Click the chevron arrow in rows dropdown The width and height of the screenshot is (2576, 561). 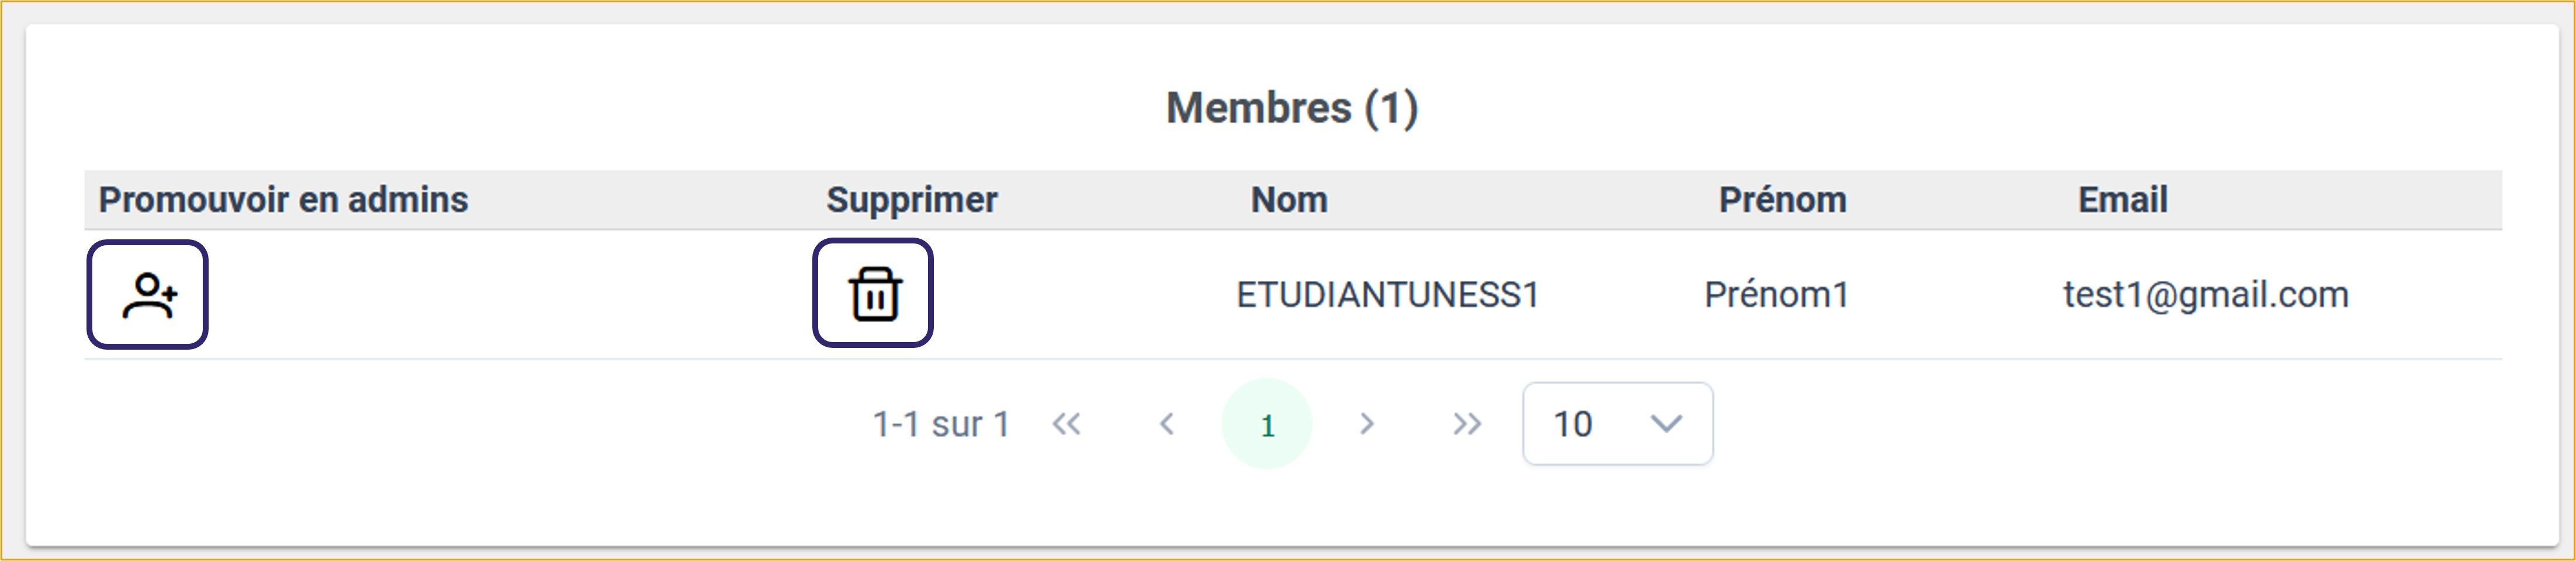1666,424
